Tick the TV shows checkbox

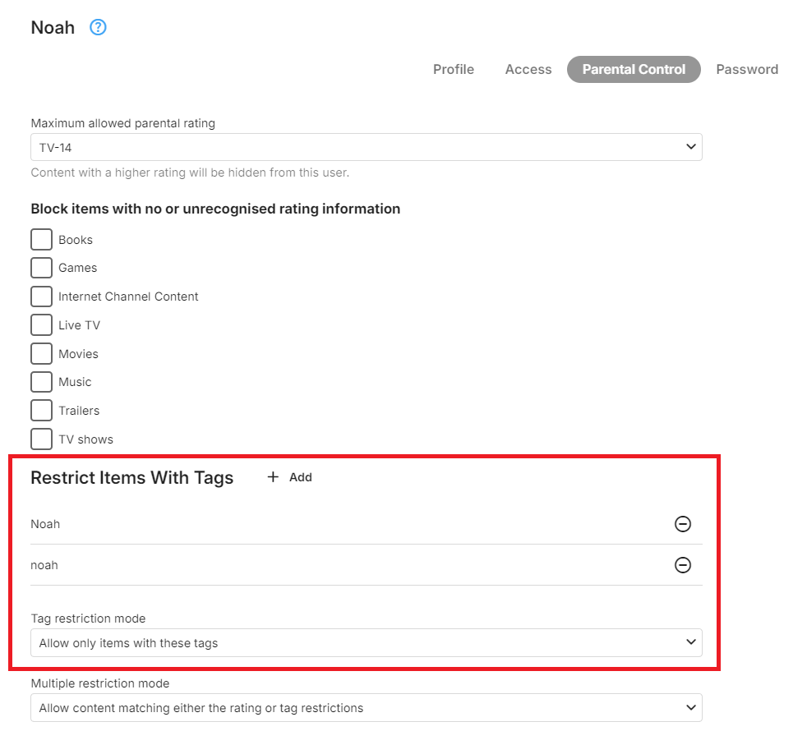tap(42, 439)
